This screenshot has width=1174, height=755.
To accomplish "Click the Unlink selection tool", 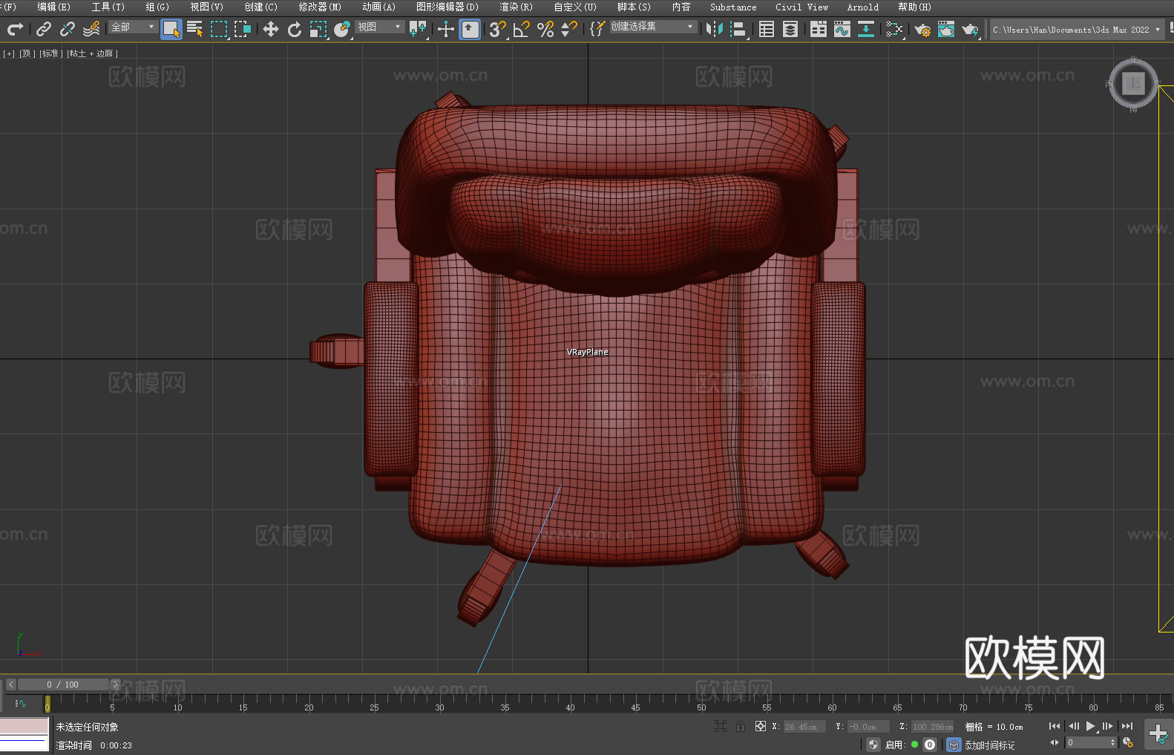I will (x=68, y=29).
